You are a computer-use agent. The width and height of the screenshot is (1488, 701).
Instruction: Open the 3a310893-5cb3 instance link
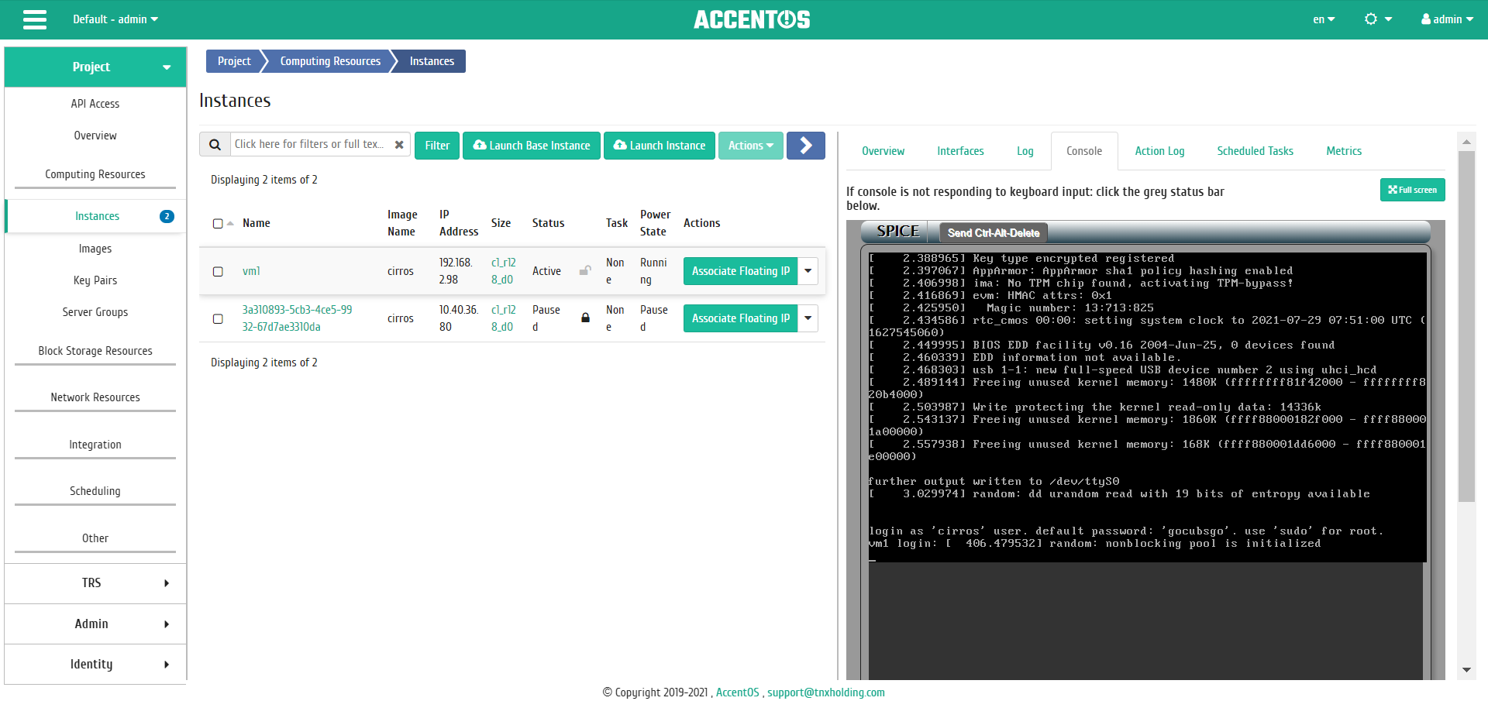(x=297, y=318)
